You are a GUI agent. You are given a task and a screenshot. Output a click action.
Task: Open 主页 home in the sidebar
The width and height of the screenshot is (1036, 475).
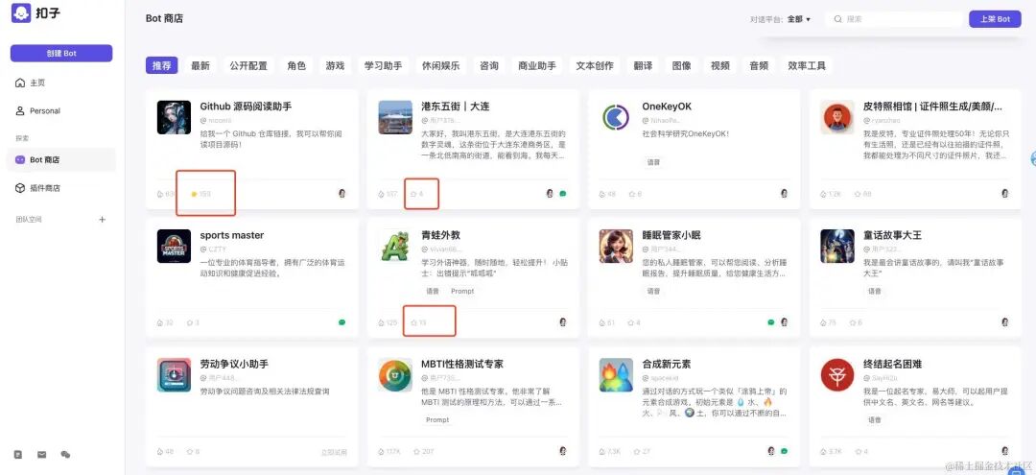click(31, 83)
